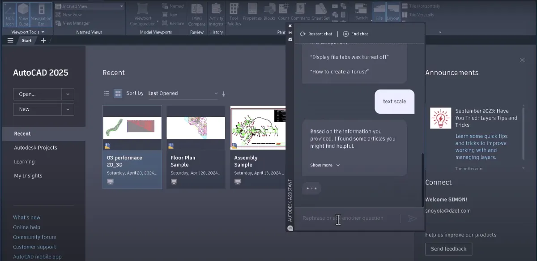Expand the Viewport Tools panel
Viewport: 537px width, 261px height.
point(27,32)
